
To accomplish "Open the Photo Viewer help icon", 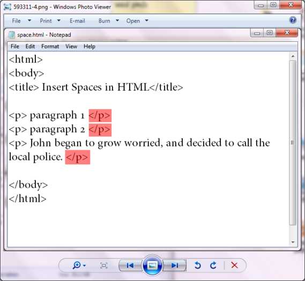I will point(293,20).
